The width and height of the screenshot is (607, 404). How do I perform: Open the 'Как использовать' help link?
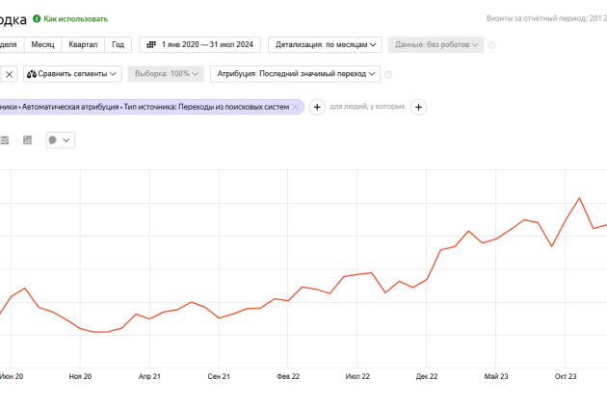pyautogui.click(x=75, y=18)
